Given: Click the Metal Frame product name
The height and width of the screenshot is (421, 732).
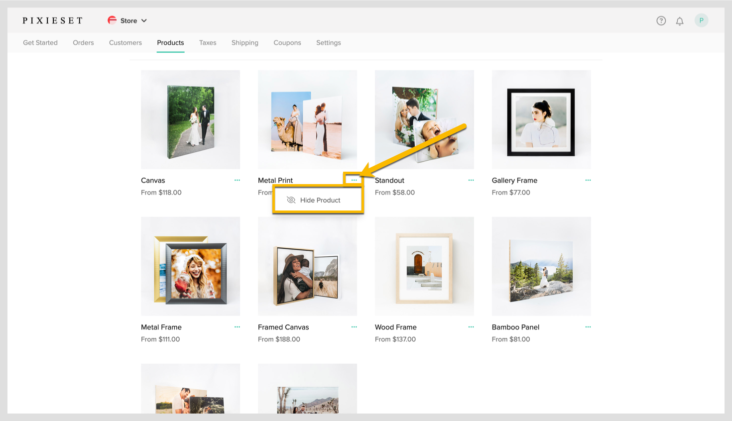Looking at the screenshot, I should point(161,327).
